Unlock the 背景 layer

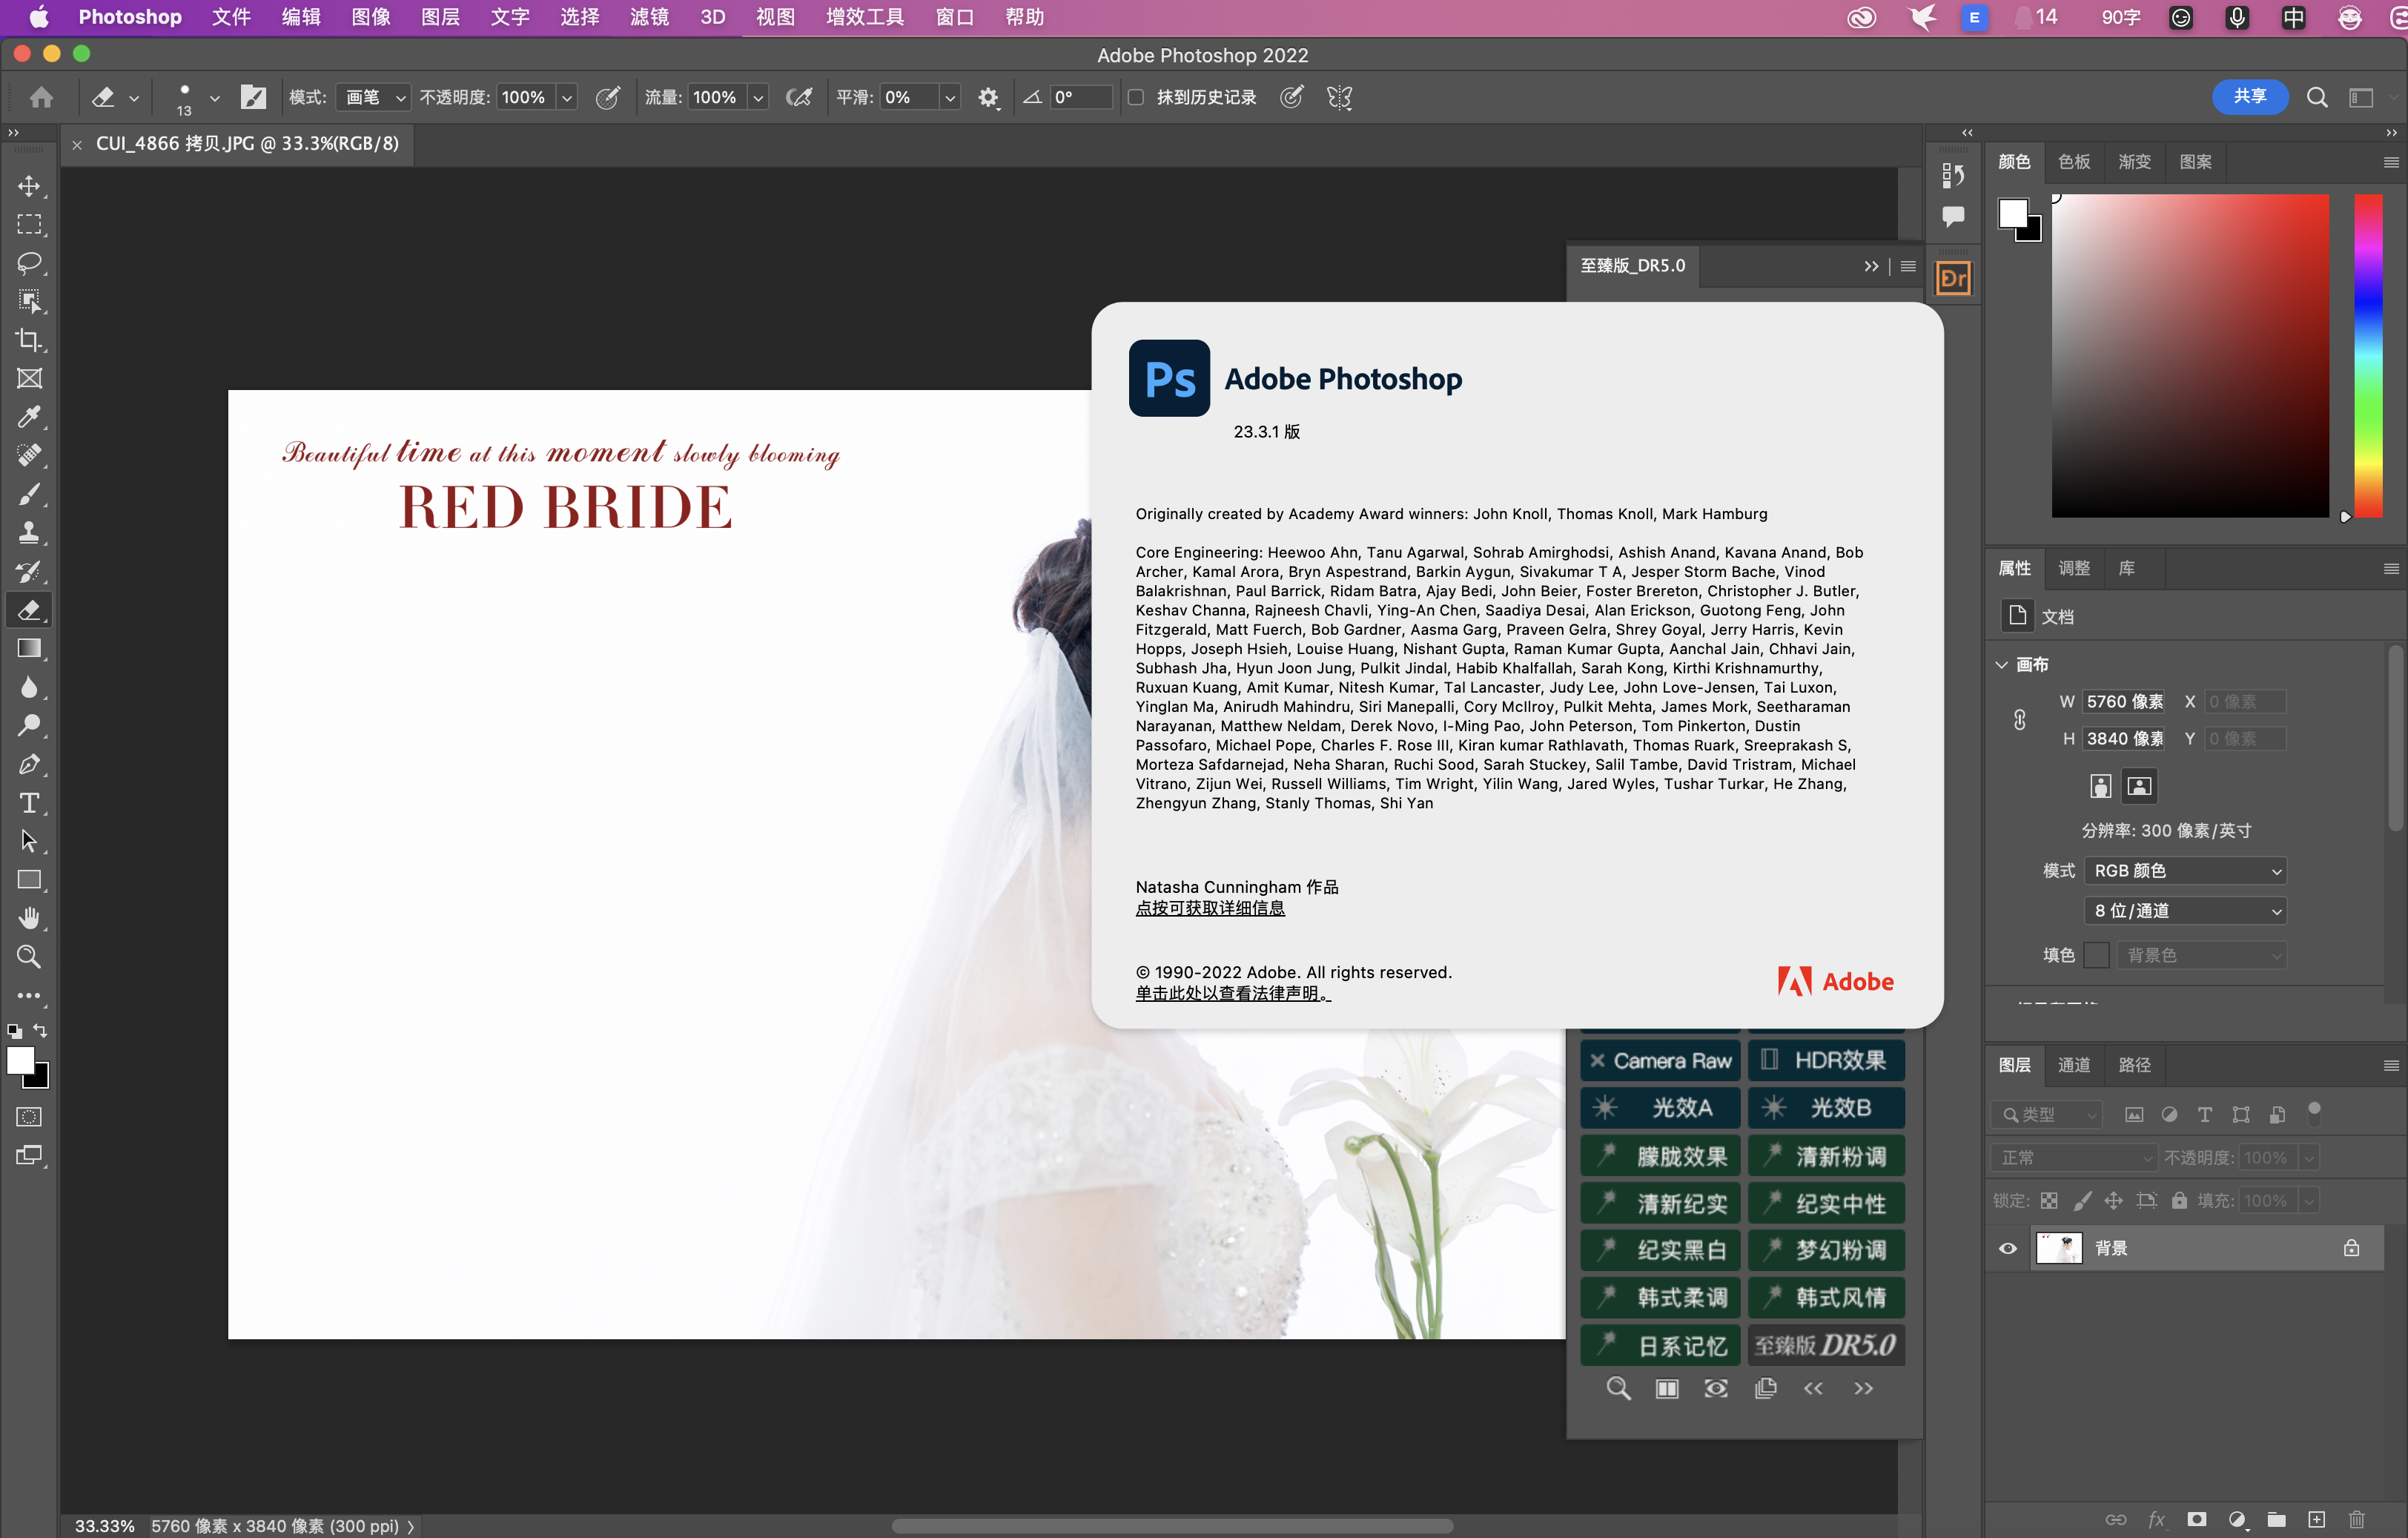(2352, 1247)
